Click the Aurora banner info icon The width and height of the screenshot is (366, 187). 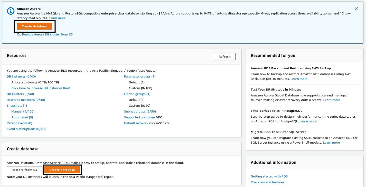pyautogui.click(x=10, y=11)
